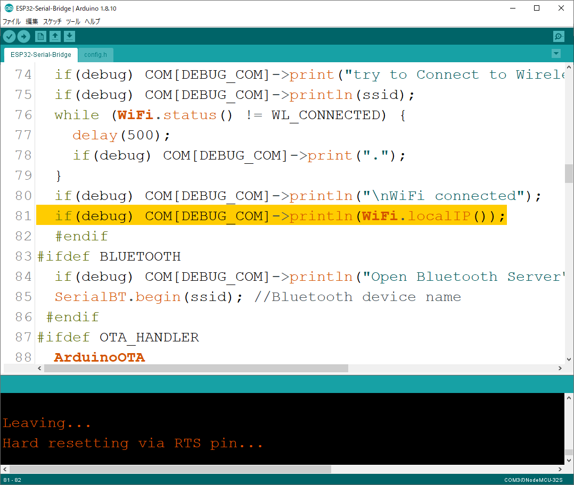Screen dimensions: 574x485
Task: Click println(ssid) on line 75
Action: pos(352,95)
